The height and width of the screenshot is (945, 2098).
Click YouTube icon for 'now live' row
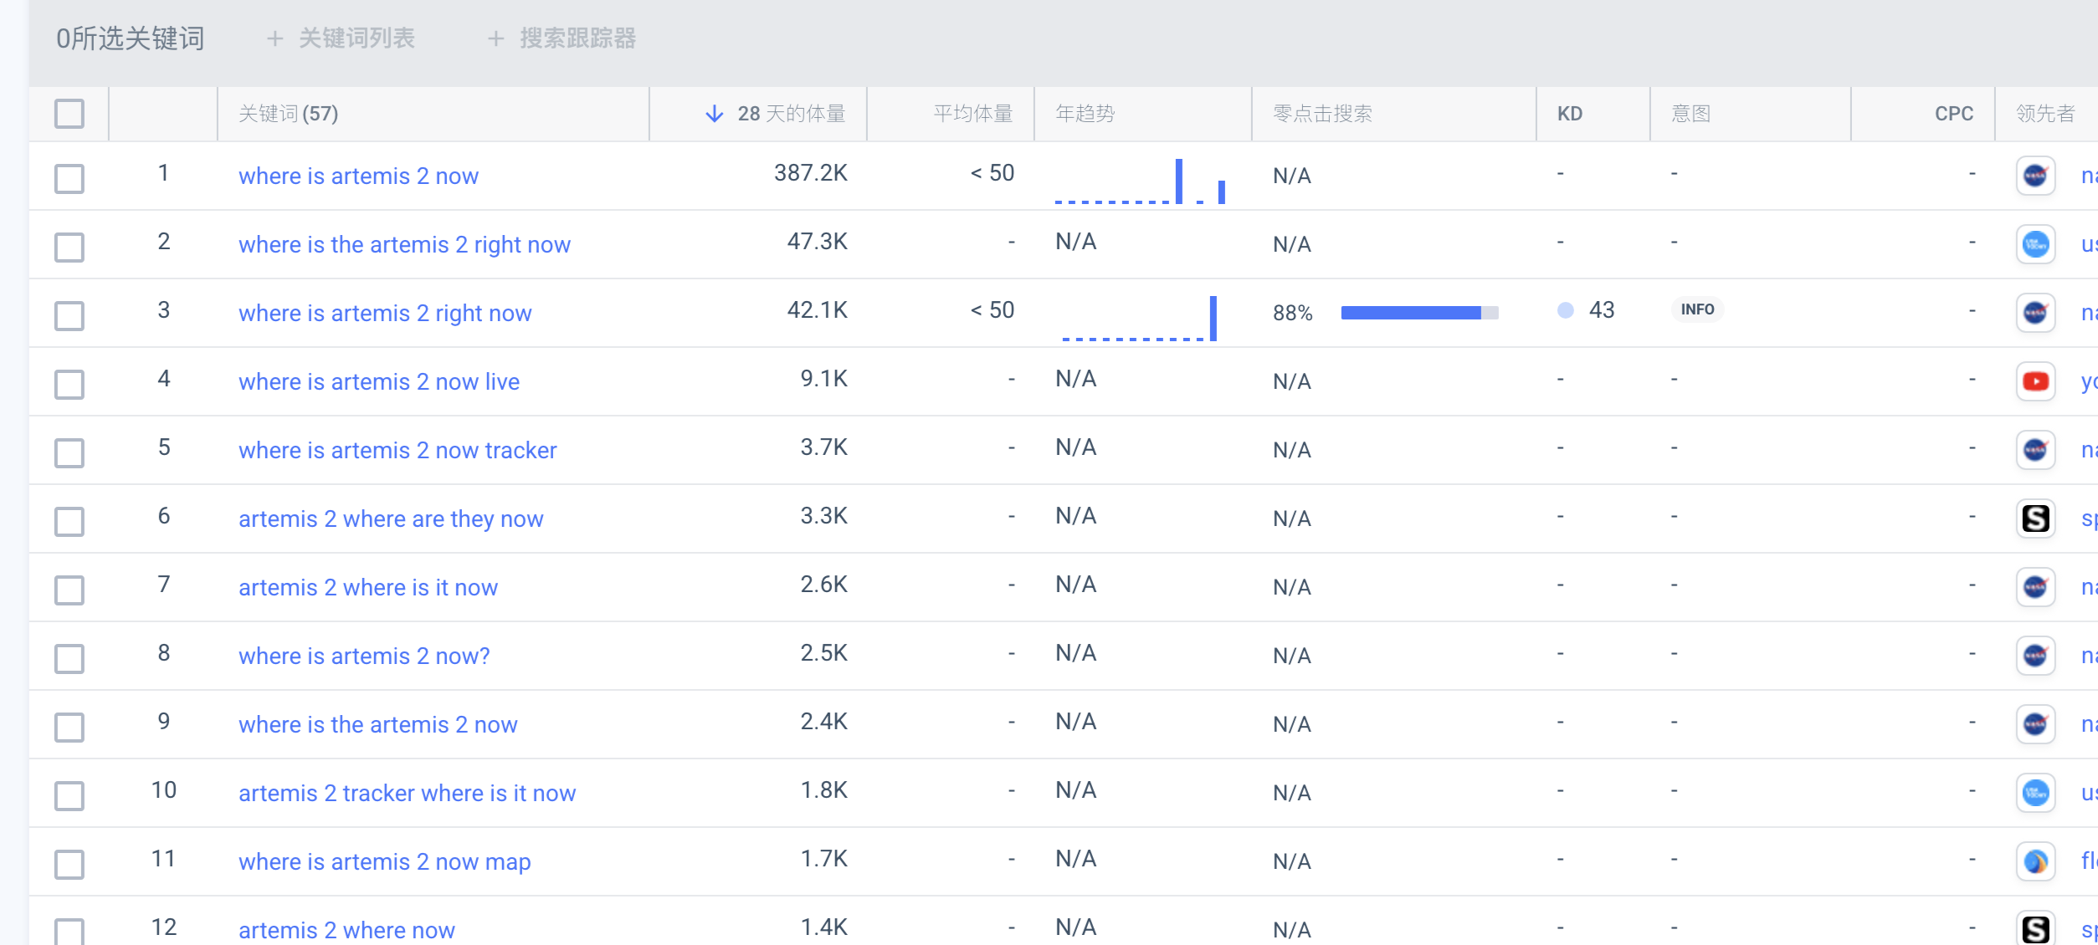tap(2034, 381)
